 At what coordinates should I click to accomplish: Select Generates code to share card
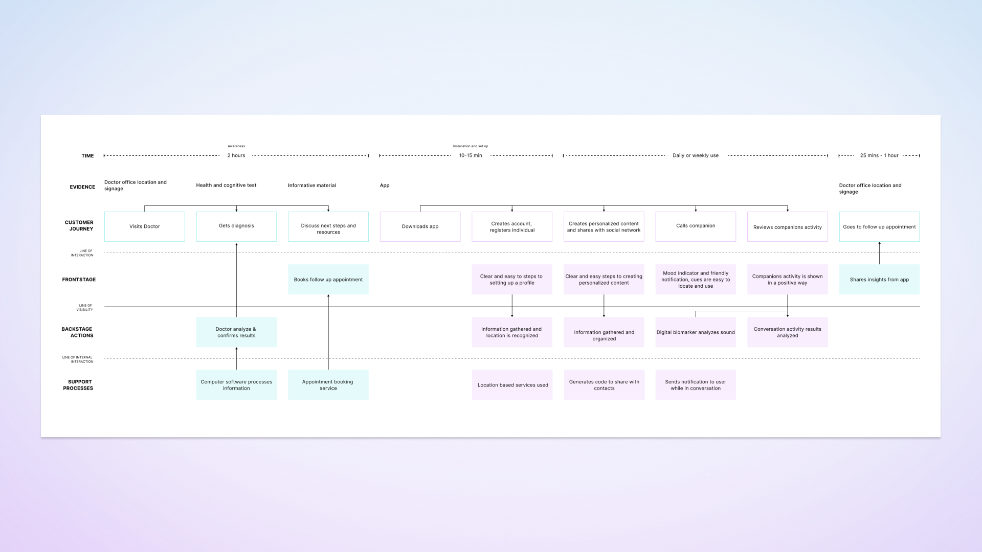pos(604,385)
